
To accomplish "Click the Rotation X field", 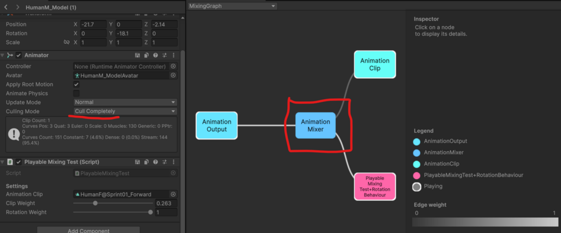I will coord(93,34).
